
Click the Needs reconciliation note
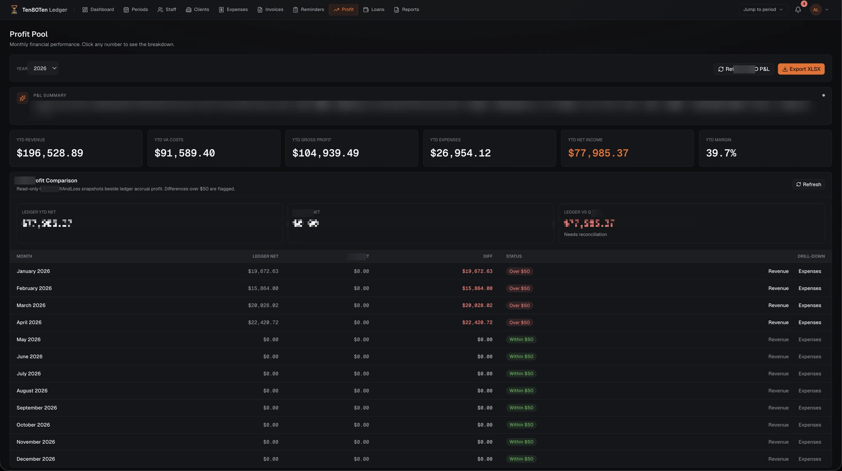pyautogui.click(x=585, y=234)
